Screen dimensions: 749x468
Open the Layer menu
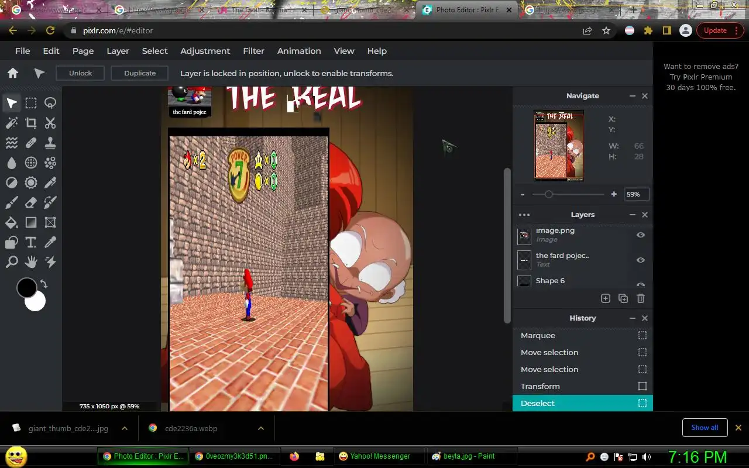pyautogui.click(x=118, y=51)
